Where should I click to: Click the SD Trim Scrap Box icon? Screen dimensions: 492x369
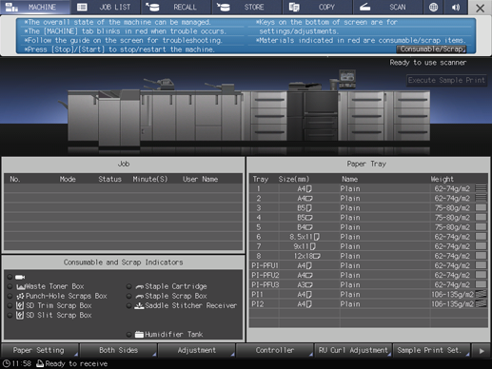pyautogui.click(x=20, y=305)
